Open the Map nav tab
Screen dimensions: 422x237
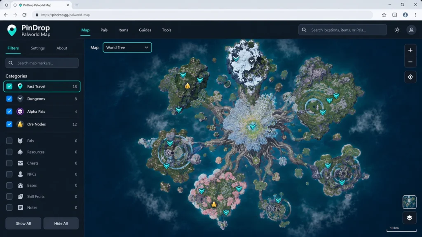pyautogui.click(x=85, y=30)
